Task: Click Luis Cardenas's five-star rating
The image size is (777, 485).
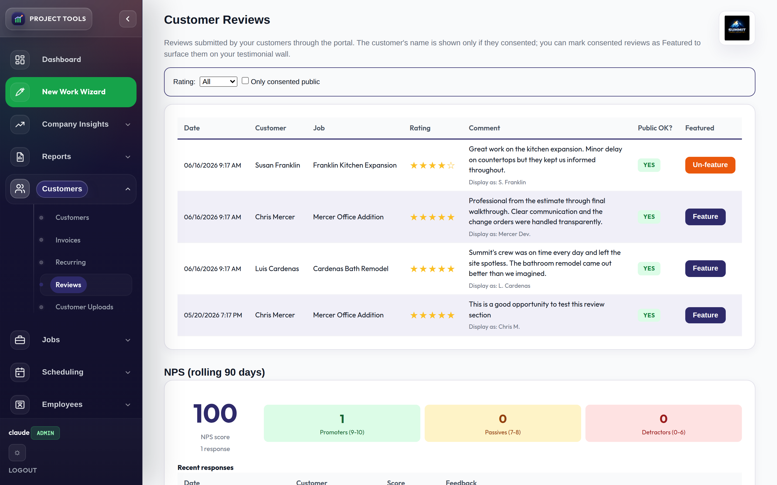Action: pos(432,269)
